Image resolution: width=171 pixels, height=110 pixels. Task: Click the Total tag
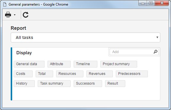coord(44,74)
